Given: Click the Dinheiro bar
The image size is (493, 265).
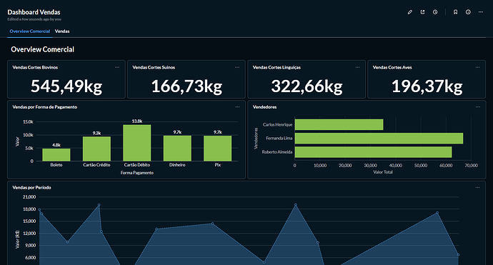Looking at the screenshot, I should coord(177,149).
